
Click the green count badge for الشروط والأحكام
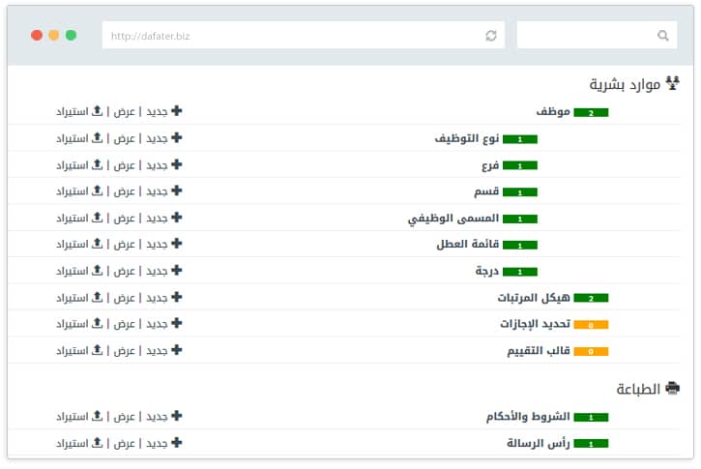click(x=590, y=418)
